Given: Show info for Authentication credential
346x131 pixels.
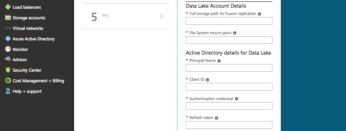Looking at the screenshot, I should (x=236, y=99).
